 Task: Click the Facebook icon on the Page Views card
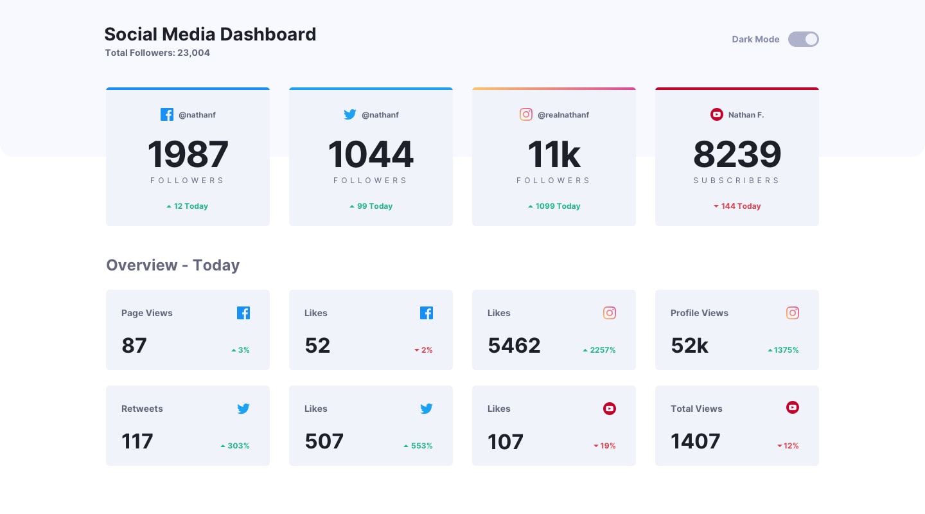tap(243, 313)
